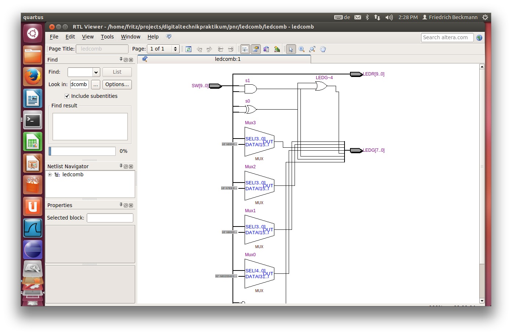The image size is (512, 335).
Task: Activate the hand pan tool
Action: pos(323,49)
